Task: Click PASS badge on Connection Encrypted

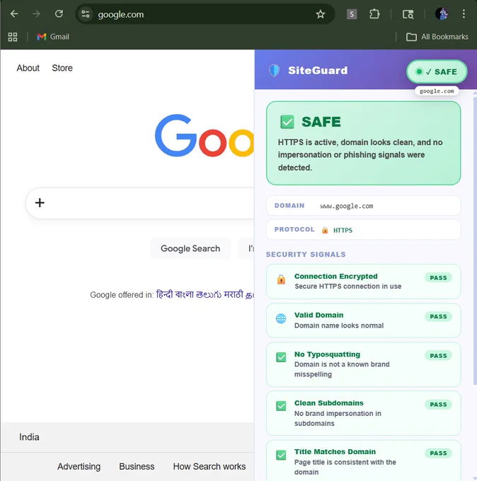Action: click(x=438, y=277)
